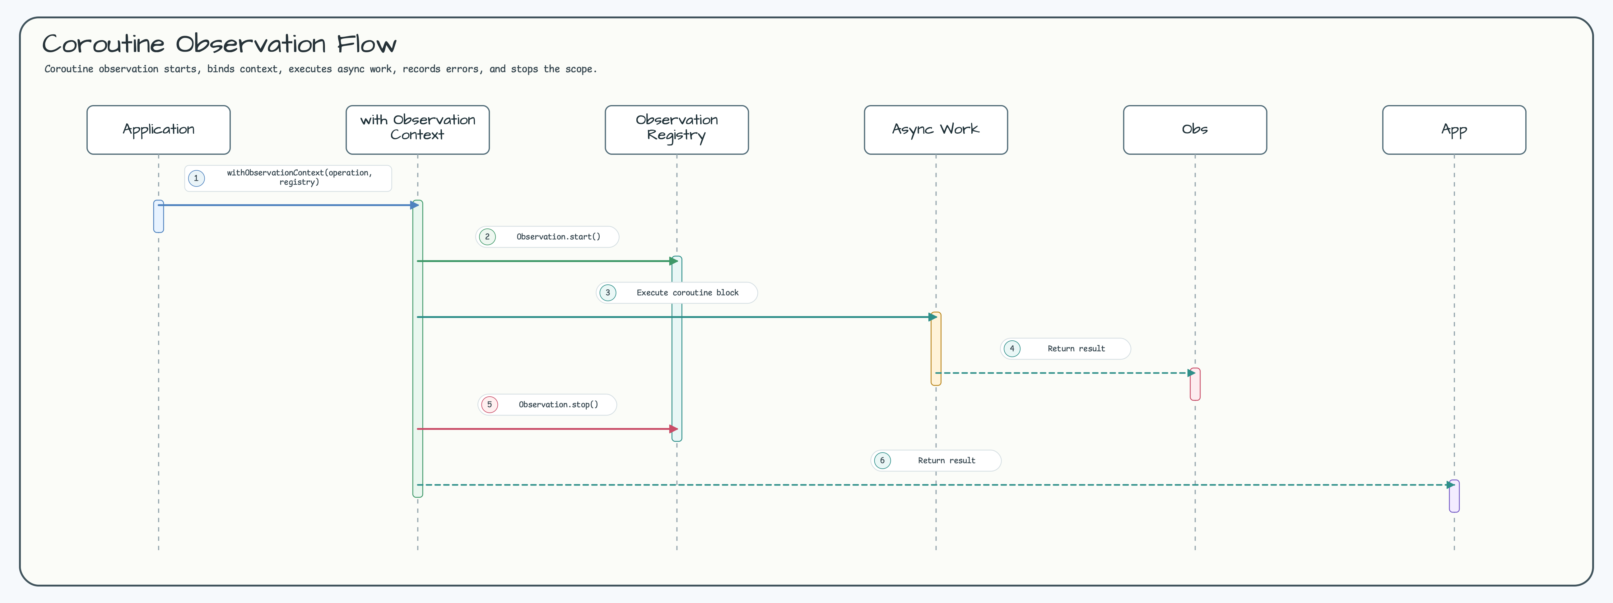The width and height of the screenshot is (1613, 603).
Task: Click the subtitle describing coroutine observation
Action: click(x=321, y=69)
